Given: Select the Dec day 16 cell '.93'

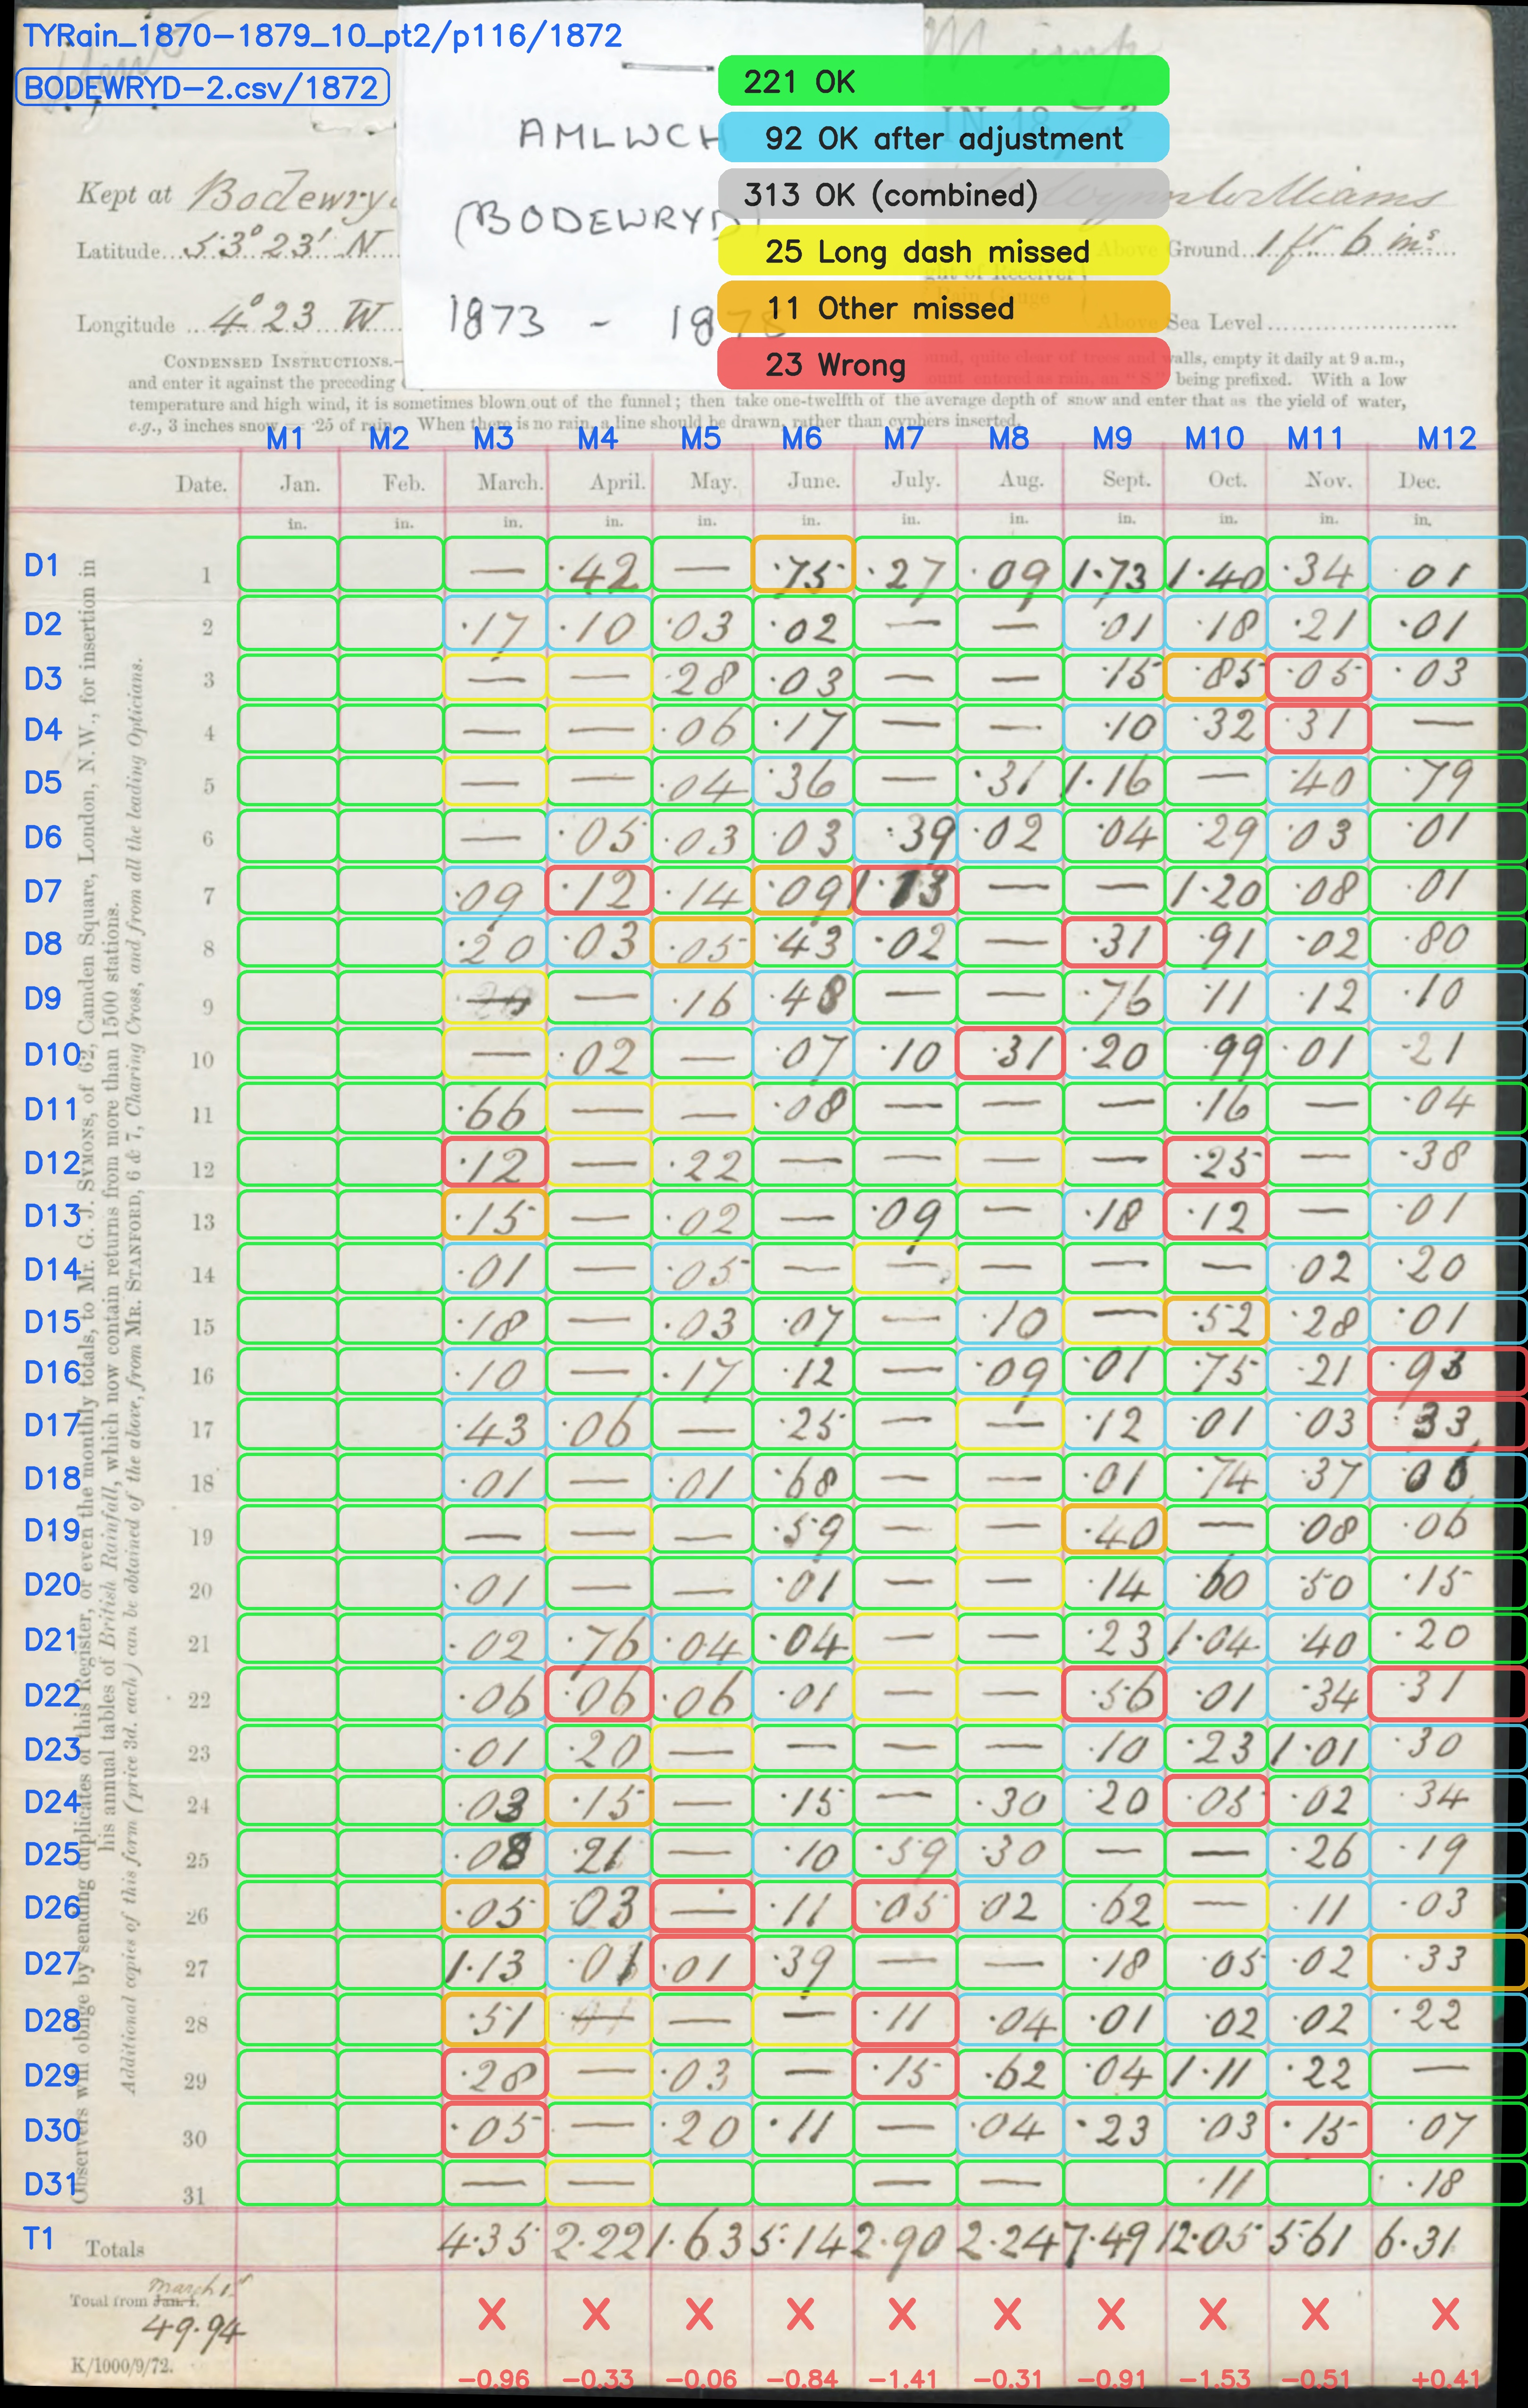Looking at the screenshot, I should 1448,1370.
